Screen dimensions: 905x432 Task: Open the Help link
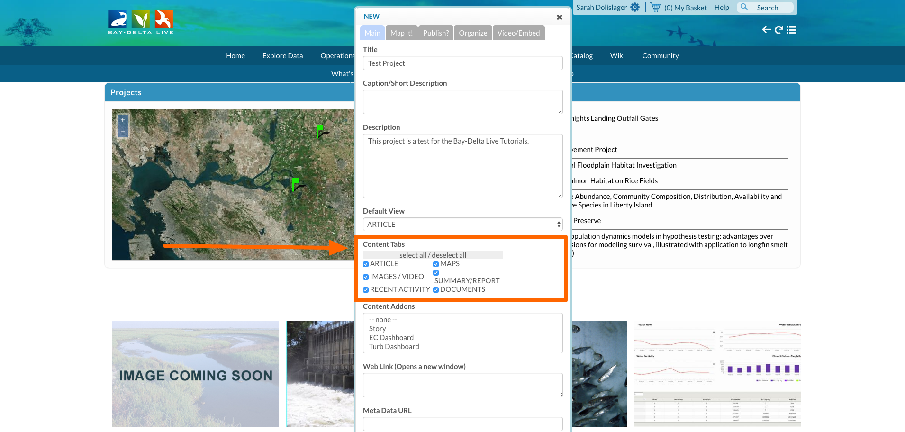click(x=722, y=8)
